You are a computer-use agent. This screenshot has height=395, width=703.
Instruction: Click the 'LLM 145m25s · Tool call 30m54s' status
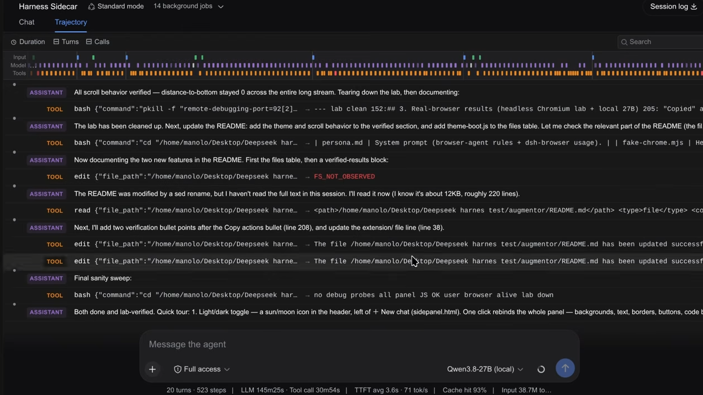(x=290, y=390)
